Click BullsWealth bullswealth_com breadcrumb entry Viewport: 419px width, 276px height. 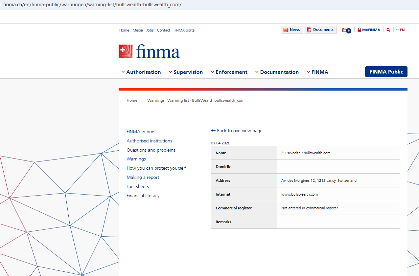click(x=218, y=100)
